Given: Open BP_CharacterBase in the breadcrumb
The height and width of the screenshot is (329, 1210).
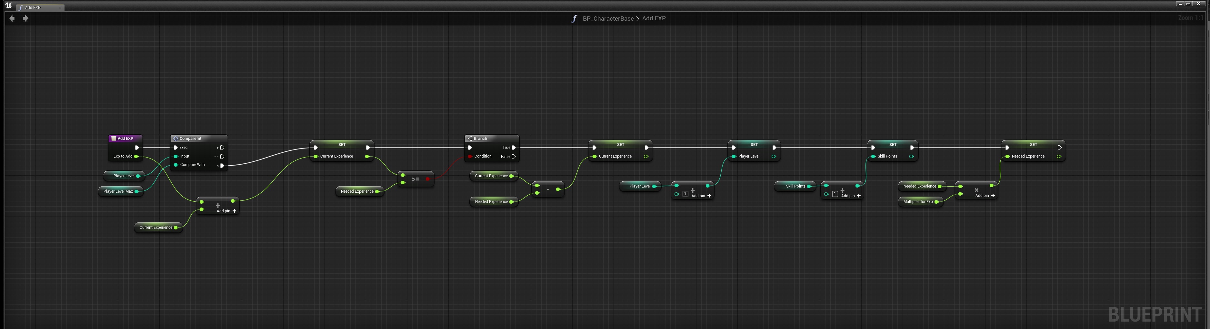Looking at the screenshot, I should (x=608, y=18).
